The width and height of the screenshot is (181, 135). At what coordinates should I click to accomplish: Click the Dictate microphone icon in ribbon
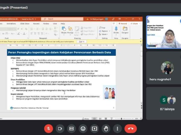point(116,30)
